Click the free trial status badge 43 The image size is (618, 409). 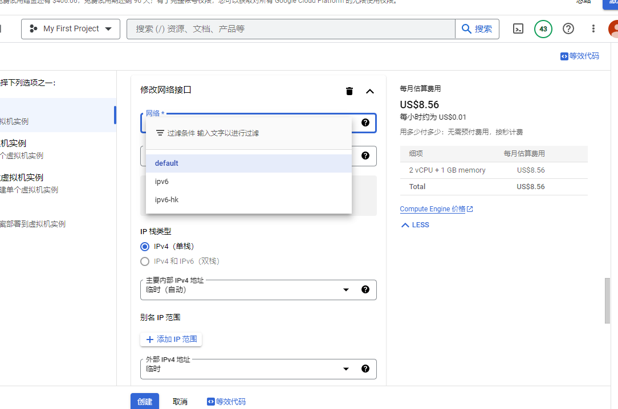[x=543, y=29]
